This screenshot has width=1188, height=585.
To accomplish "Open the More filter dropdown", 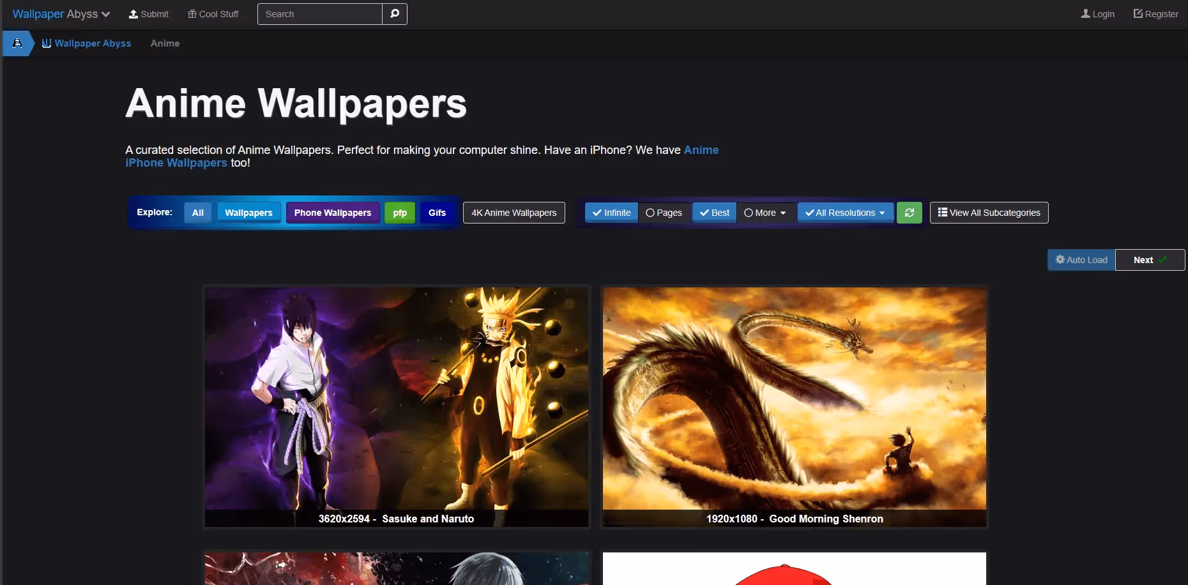I will click(x=765, y=213).
